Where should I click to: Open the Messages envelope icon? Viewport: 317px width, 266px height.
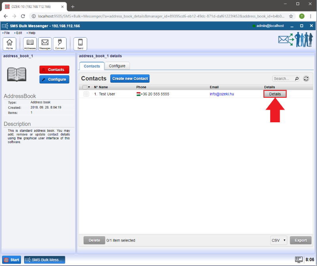pos(45,44)
